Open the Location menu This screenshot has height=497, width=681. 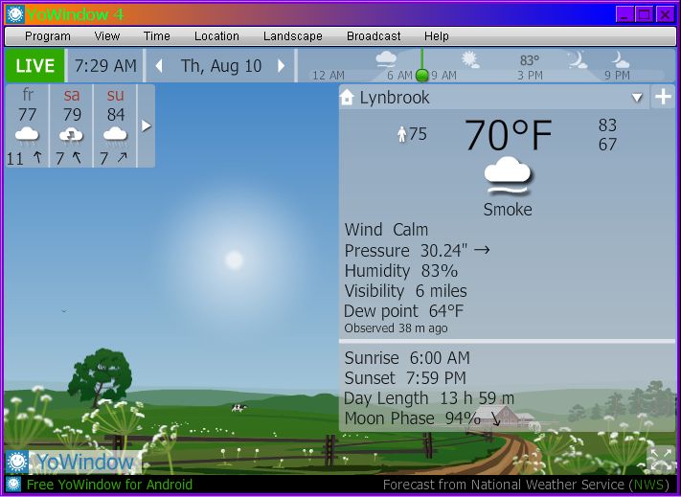(x=216, y=36)
